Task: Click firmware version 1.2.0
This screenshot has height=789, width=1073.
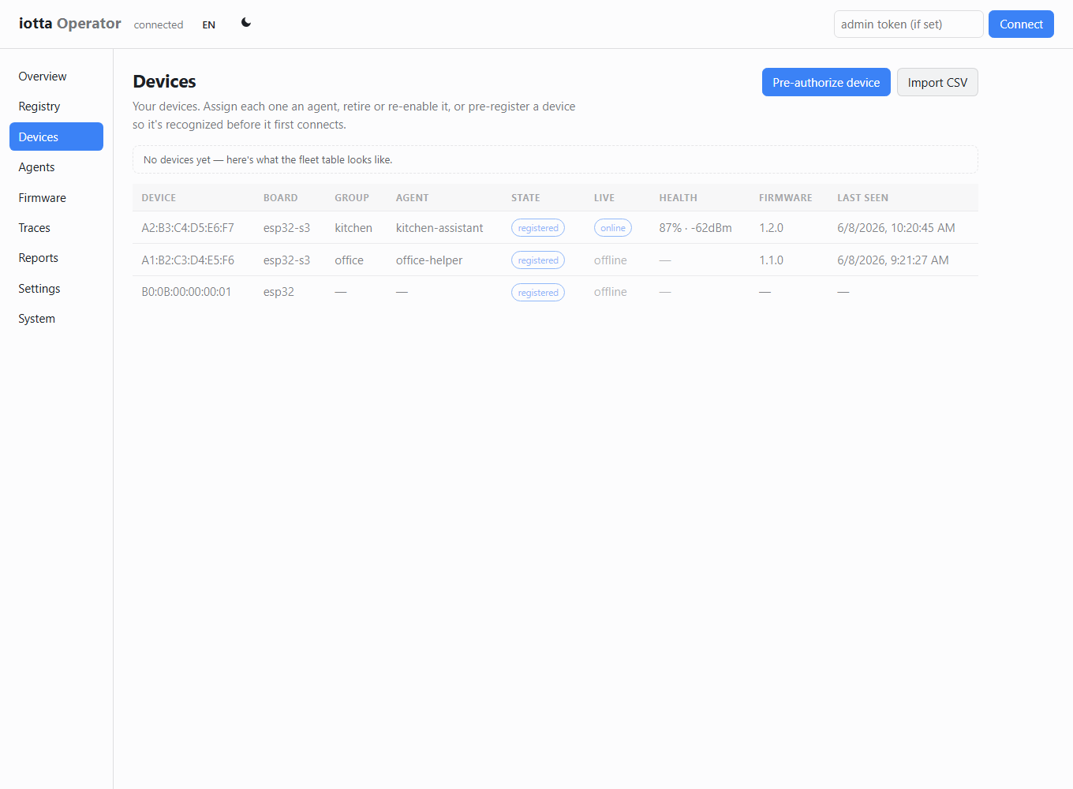Action: coord(772,228)
